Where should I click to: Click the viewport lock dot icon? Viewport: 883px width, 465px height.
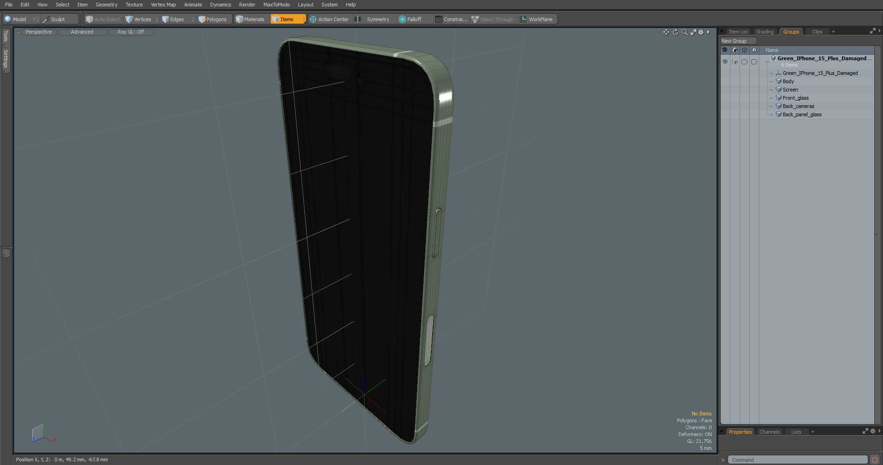pos(17,32)
